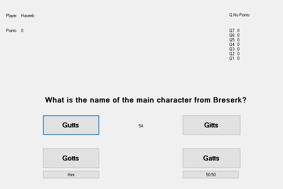Select the Gutts answer button
Viewport: 283px width, 189px height.
pos(71,125)
